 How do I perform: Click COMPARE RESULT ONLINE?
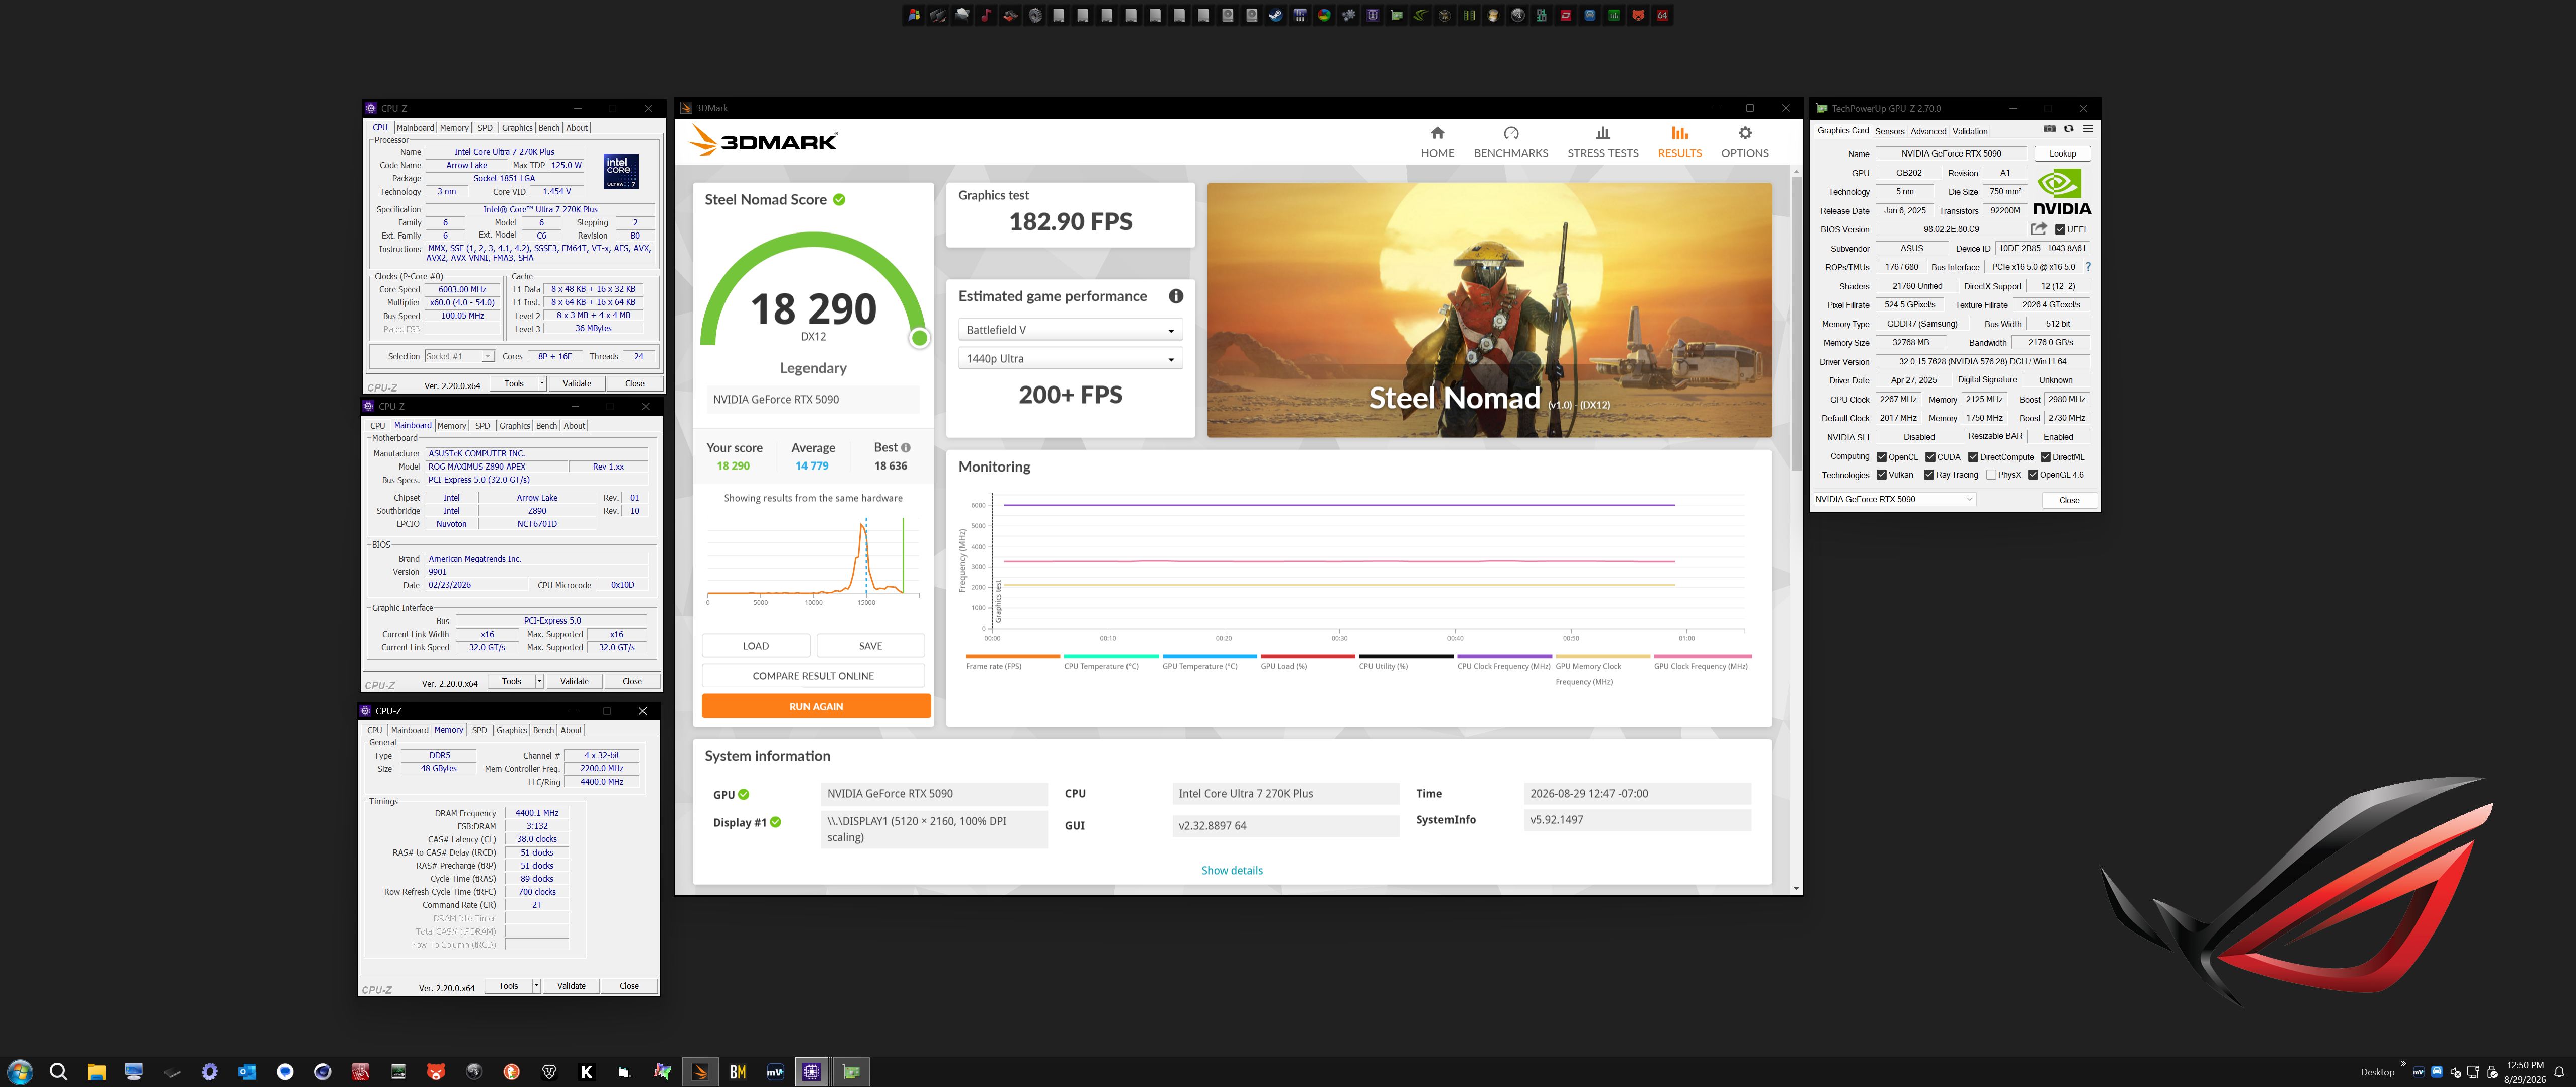coord(813,676)
